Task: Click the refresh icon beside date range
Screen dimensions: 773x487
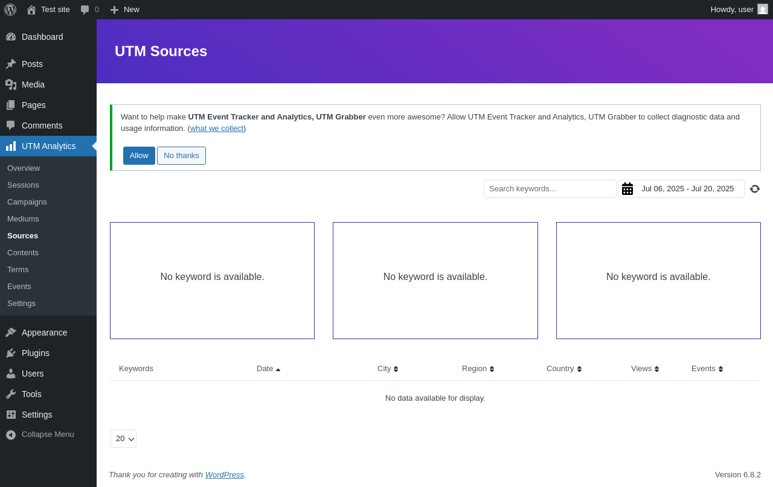Action: click(x=755, y=189)
